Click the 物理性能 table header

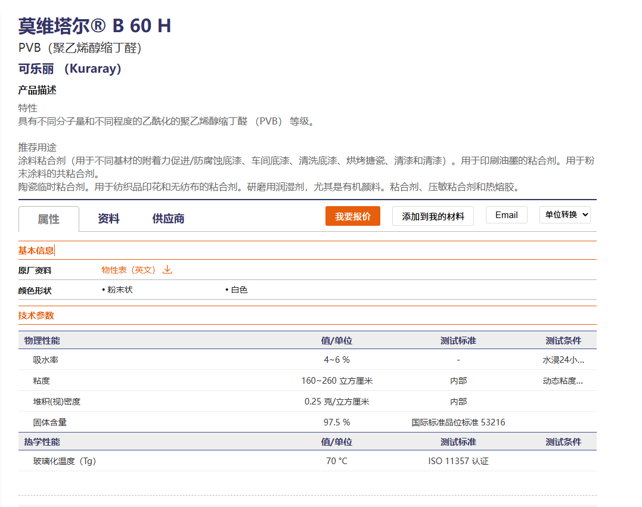click(x=42, y=340)
